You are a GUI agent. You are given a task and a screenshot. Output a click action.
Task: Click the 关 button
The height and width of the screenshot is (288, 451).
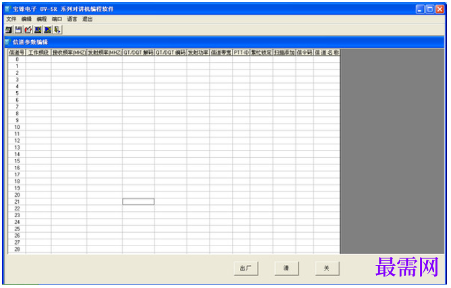pyautogui.click(x=327, y=268)
